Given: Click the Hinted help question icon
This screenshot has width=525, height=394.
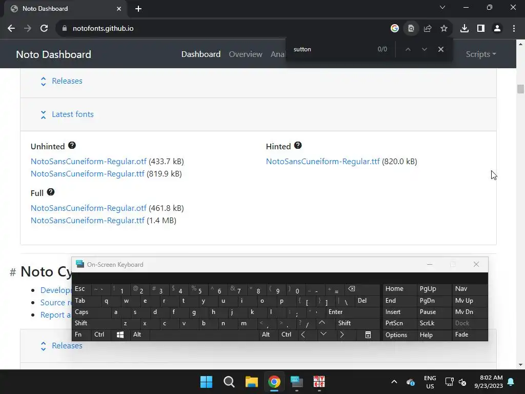Looking at the screenshot, I should tap(298, 145).
